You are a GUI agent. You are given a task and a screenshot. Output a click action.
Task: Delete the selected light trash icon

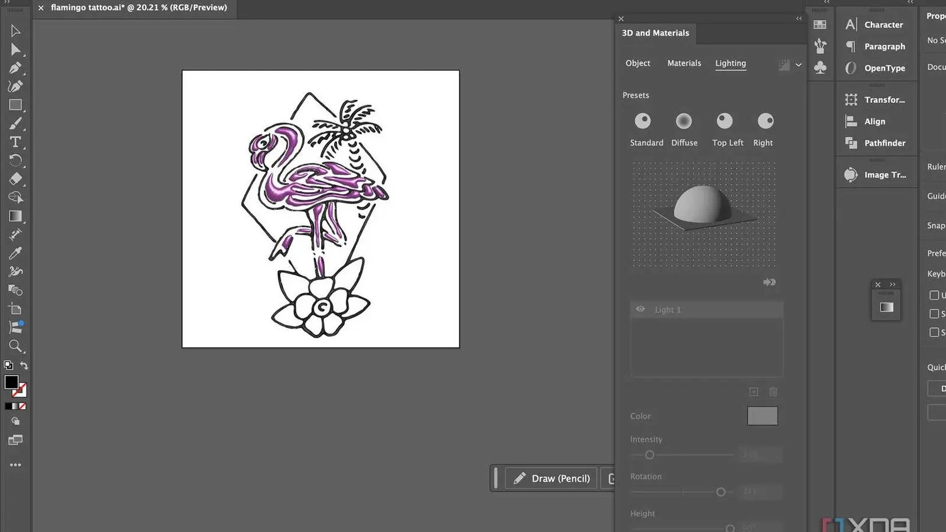773,391
